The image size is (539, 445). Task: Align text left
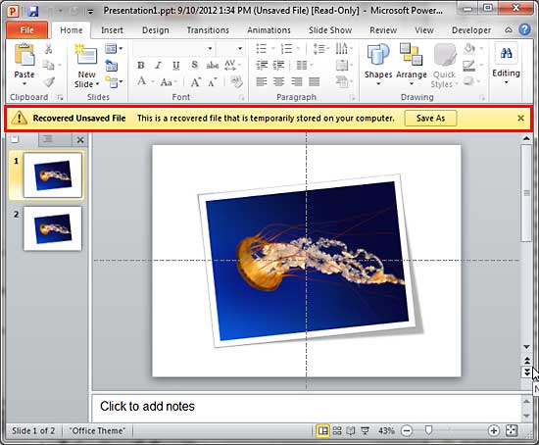(x=262, y=82)
